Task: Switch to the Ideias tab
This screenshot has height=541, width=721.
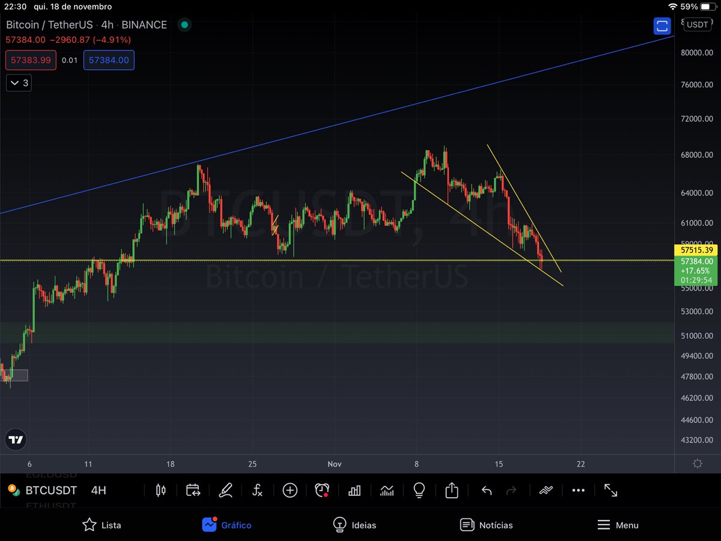Action: point(354,525)
